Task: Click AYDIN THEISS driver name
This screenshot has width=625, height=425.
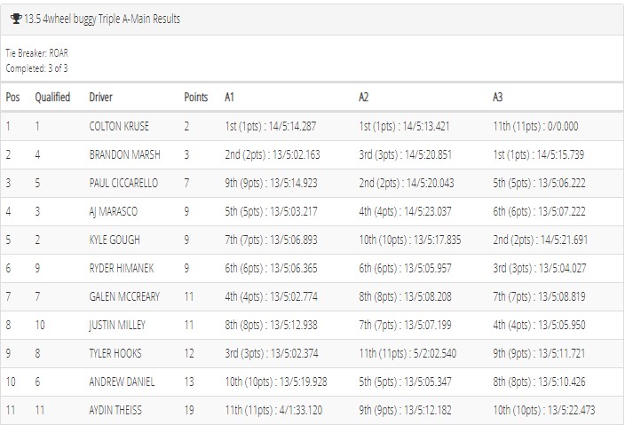Action: click(x=115, y=410)
